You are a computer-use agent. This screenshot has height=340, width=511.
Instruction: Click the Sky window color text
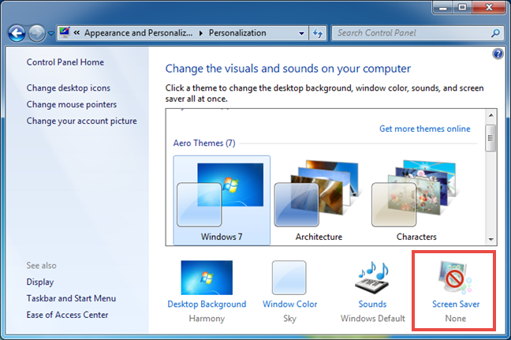(289, 319)
